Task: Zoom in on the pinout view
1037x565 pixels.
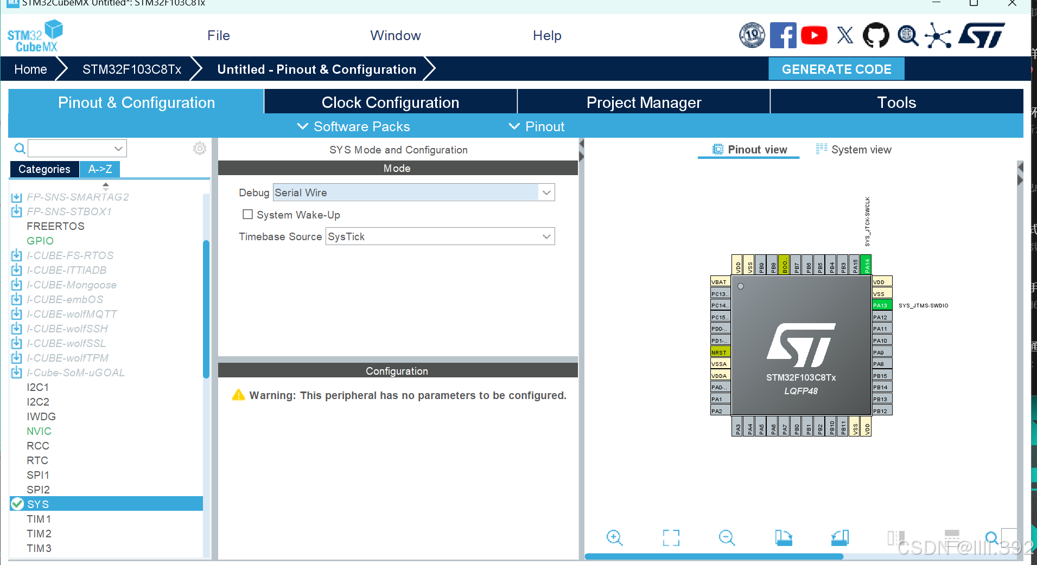Action: click(x=614, y=537)
